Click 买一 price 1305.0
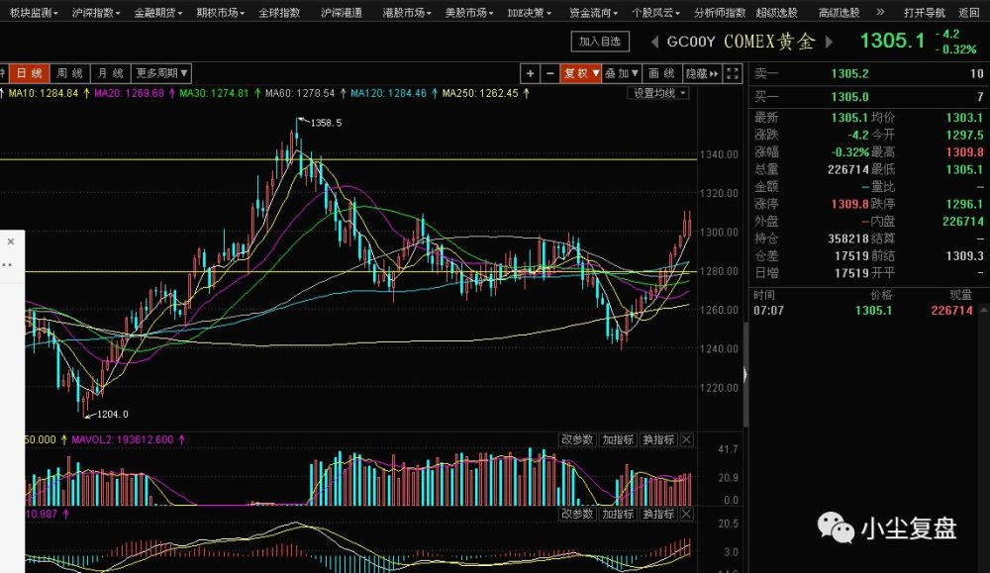This screenshot has height=573, width=990. pyautogui.click(x=849, y=97)
